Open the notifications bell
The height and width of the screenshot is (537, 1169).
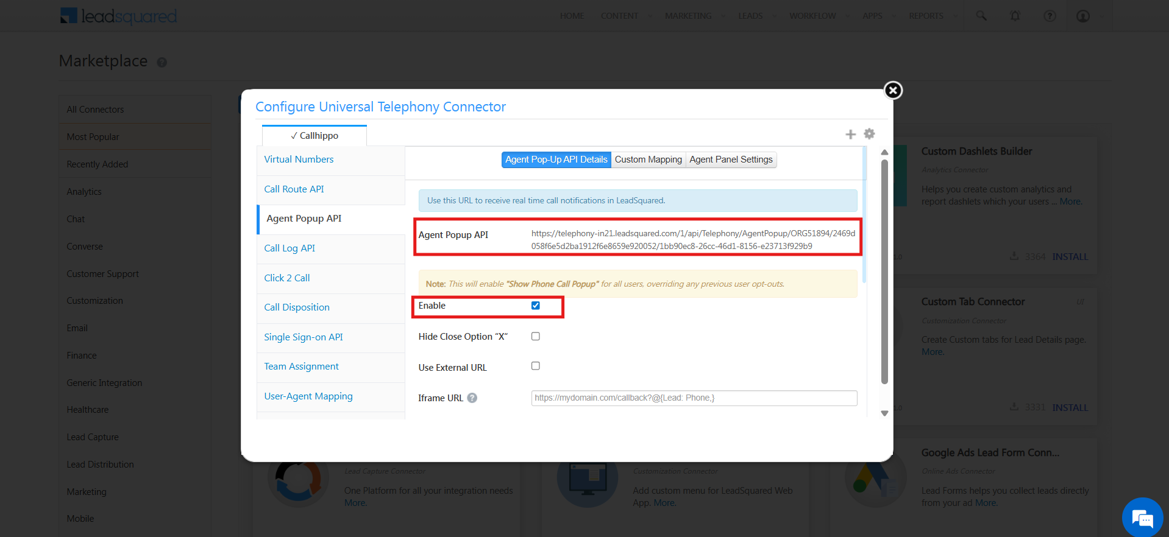[1015, 16]
